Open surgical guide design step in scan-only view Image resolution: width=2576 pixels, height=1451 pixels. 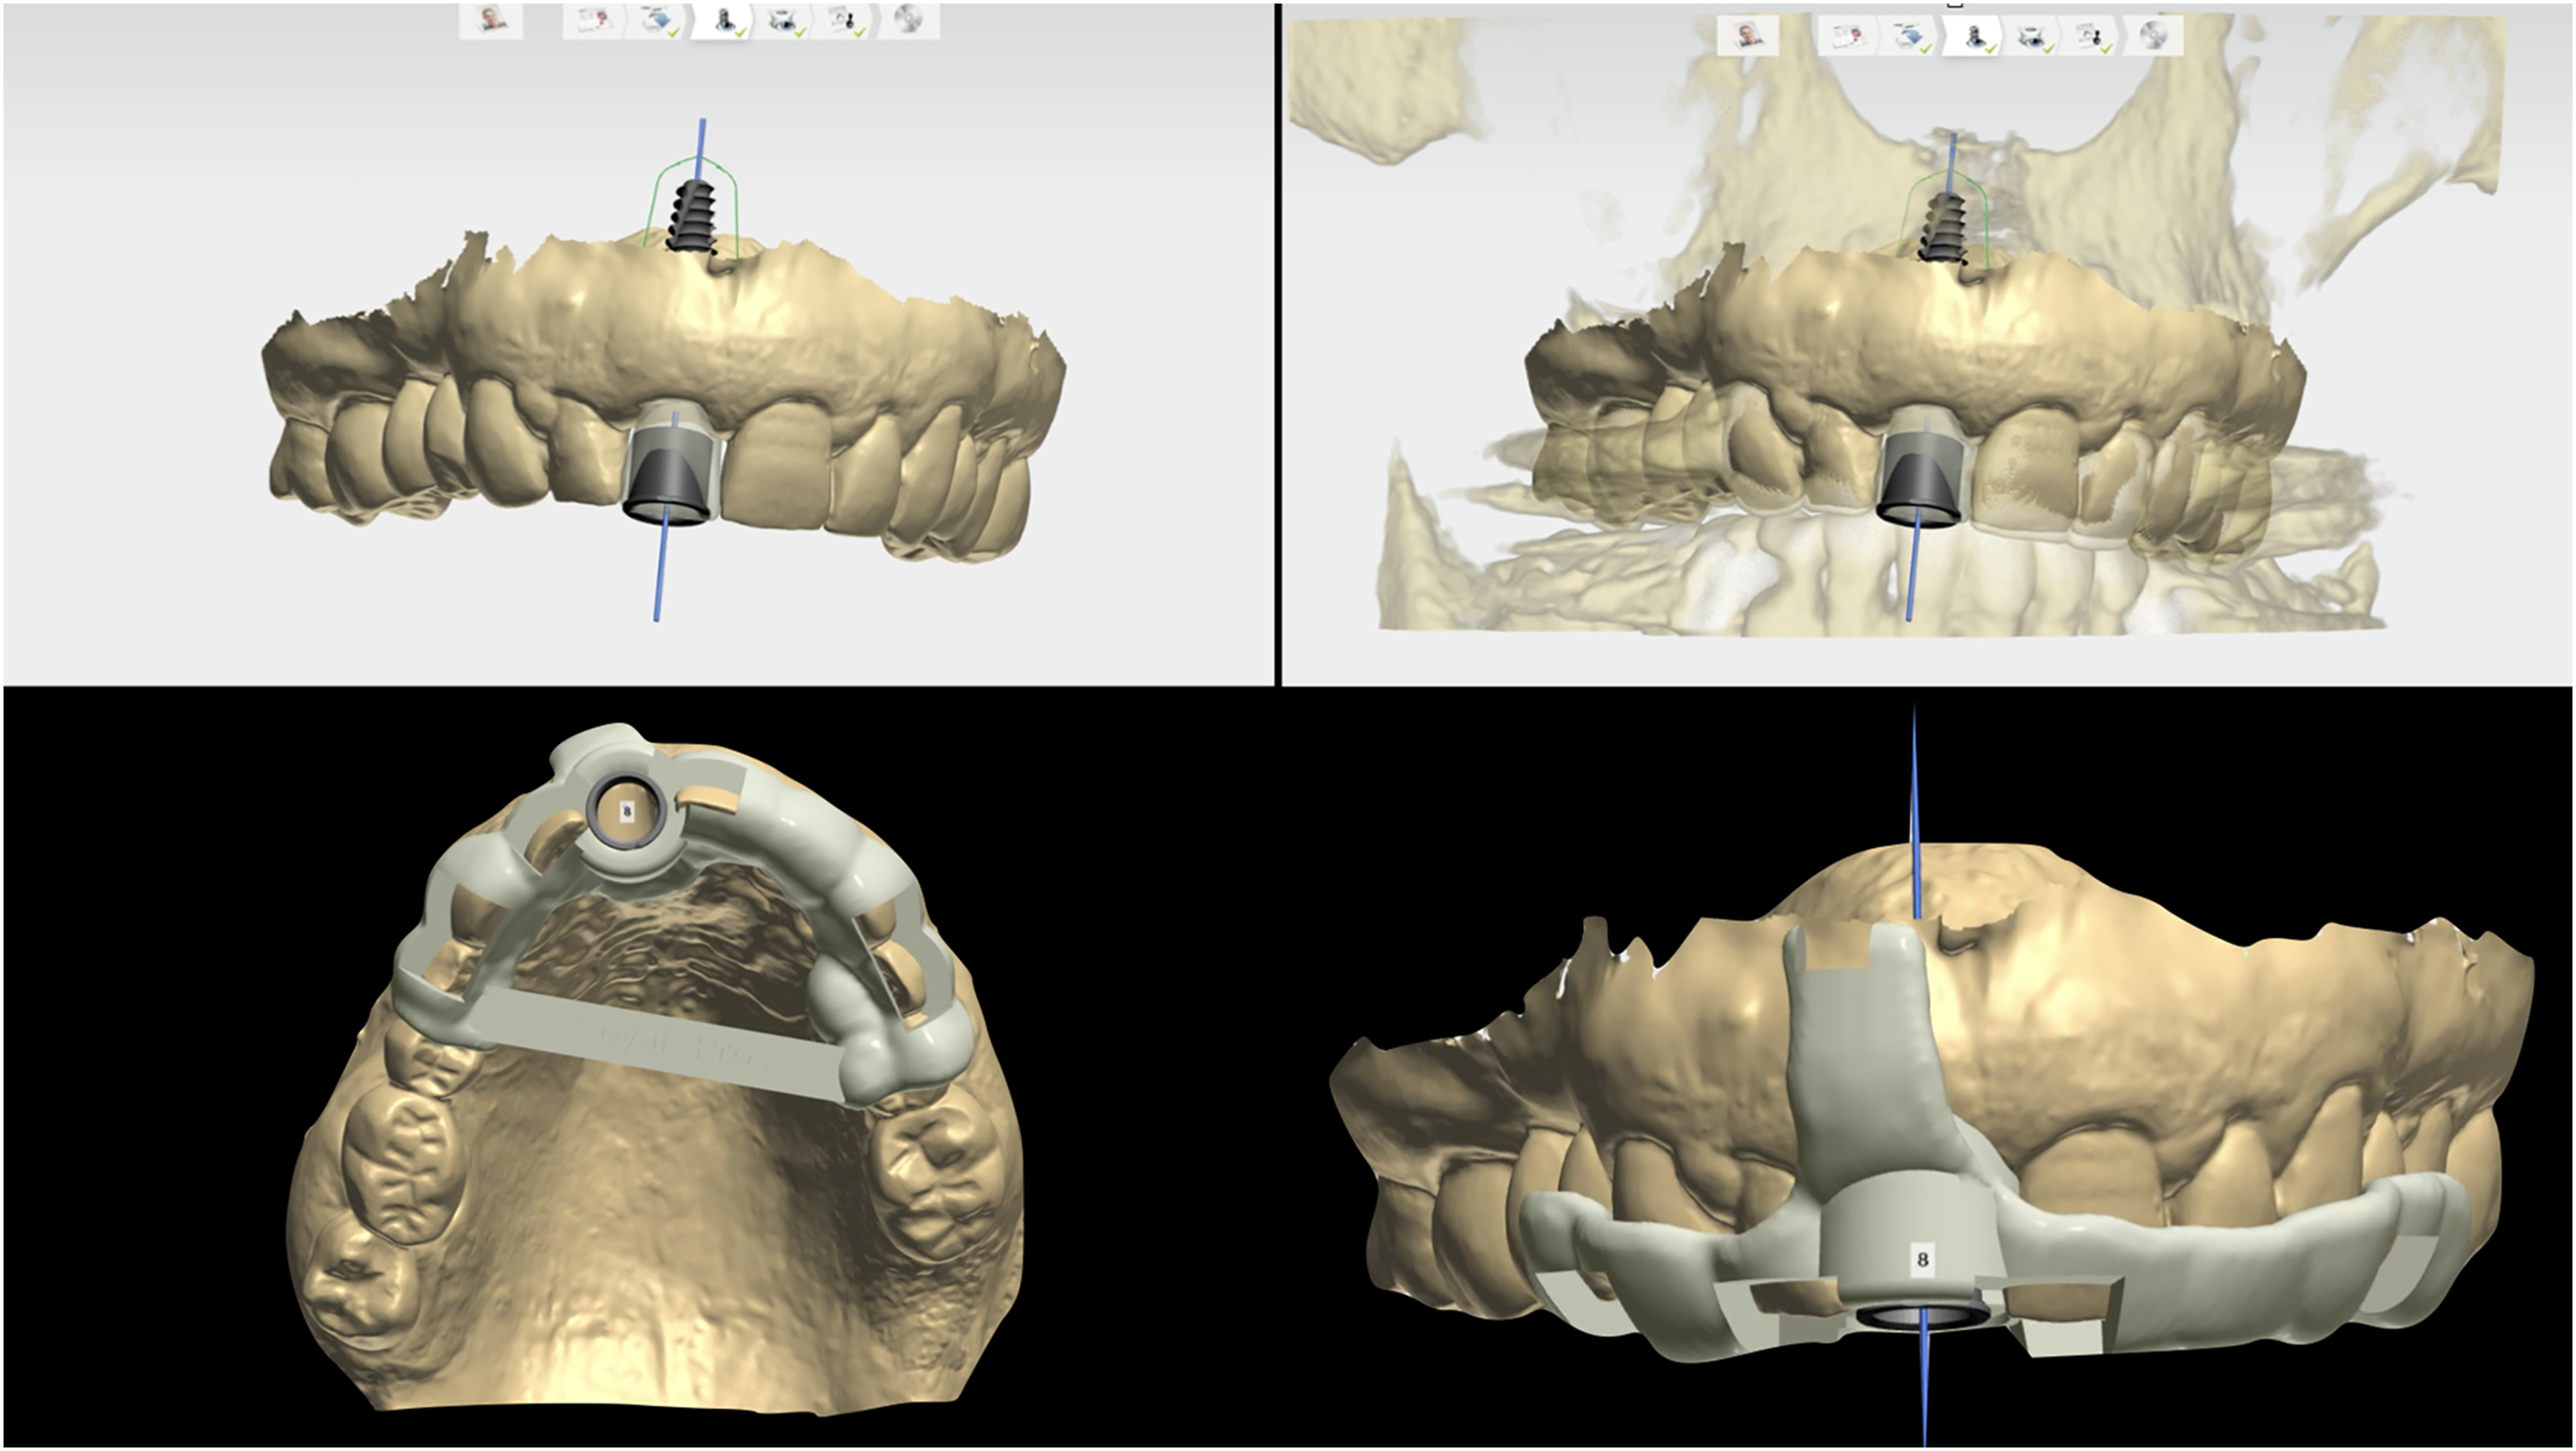tap(783, 20)
